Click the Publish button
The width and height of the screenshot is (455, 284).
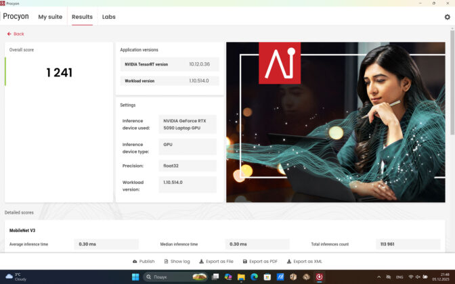click(x=144, y=262)
